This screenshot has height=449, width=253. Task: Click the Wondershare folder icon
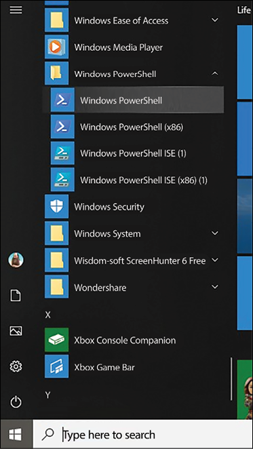click(x=57, y=287)
